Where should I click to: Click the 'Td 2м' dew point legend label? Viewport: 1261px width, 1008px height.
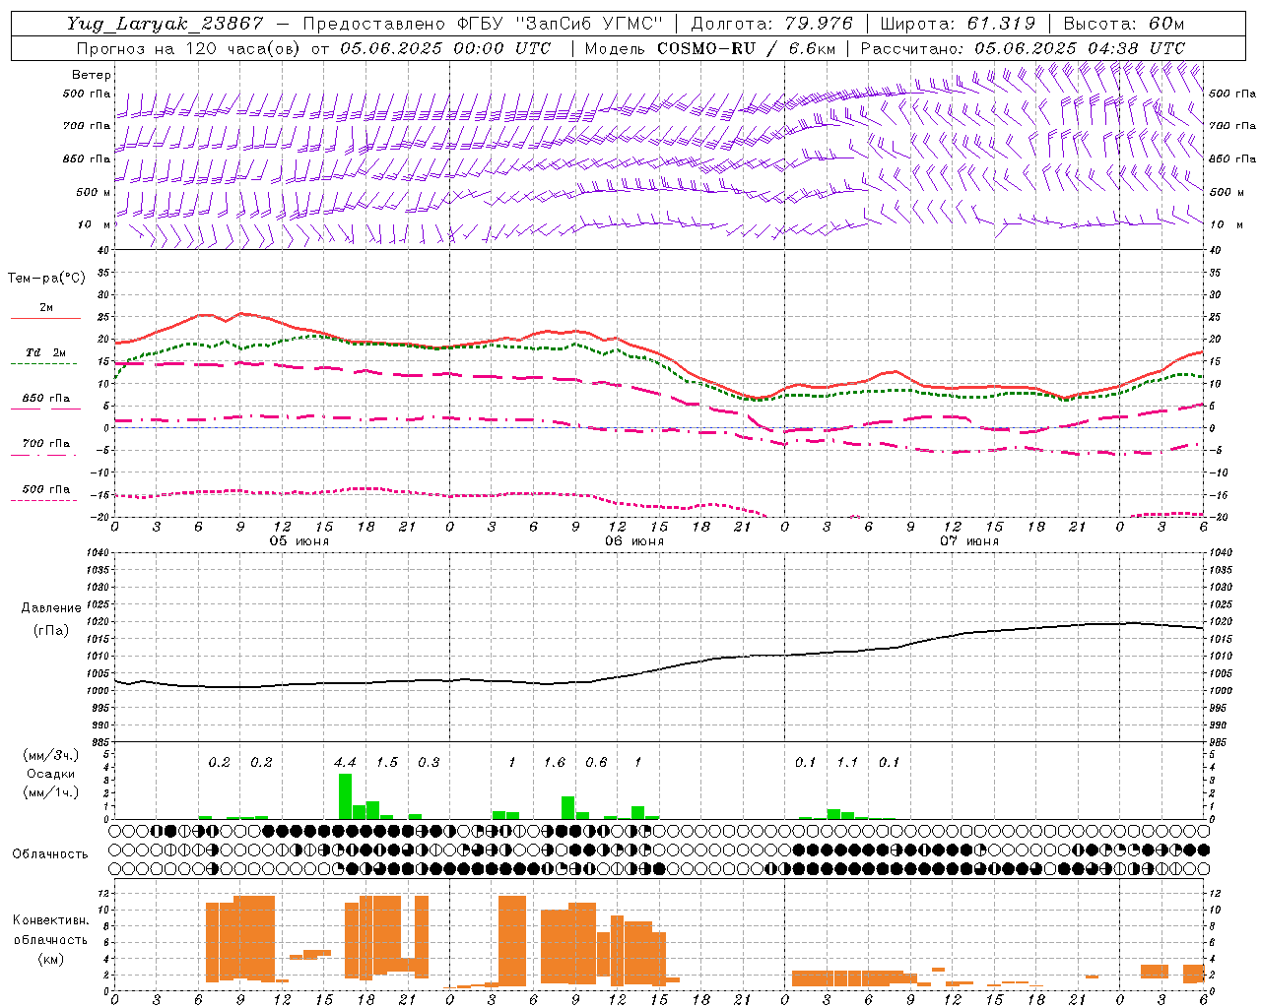tap(46, 352)
